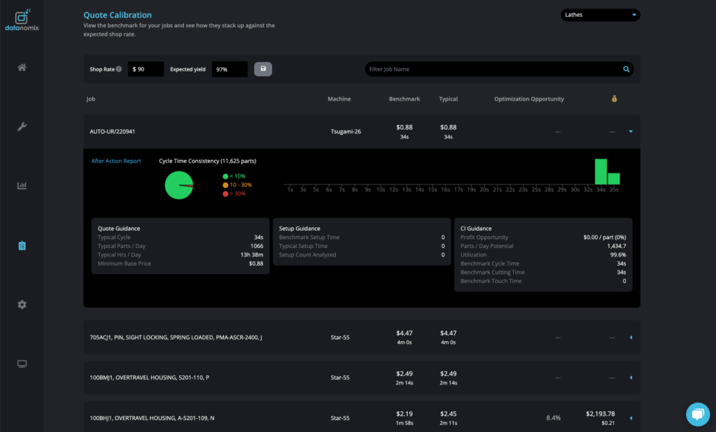The width and height of the screenshot is (716, 432).
Task: Expand the 70SACJ1 PIN job row
Action: (631, 337)
